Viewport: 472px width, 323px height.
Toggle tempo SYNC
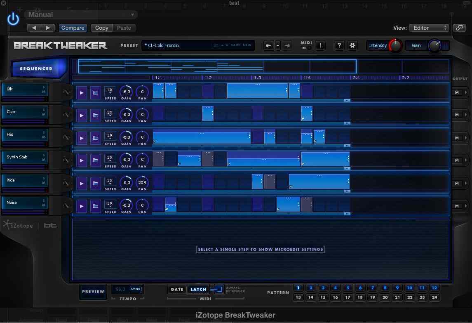coord(136,289)
